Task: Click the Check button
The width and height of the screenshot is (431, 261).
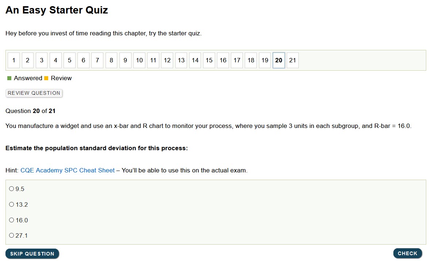Action: [407, 253]
